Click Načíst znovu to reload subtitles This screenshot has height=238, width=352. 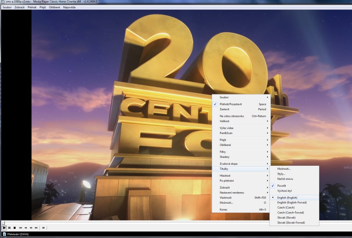284,179
